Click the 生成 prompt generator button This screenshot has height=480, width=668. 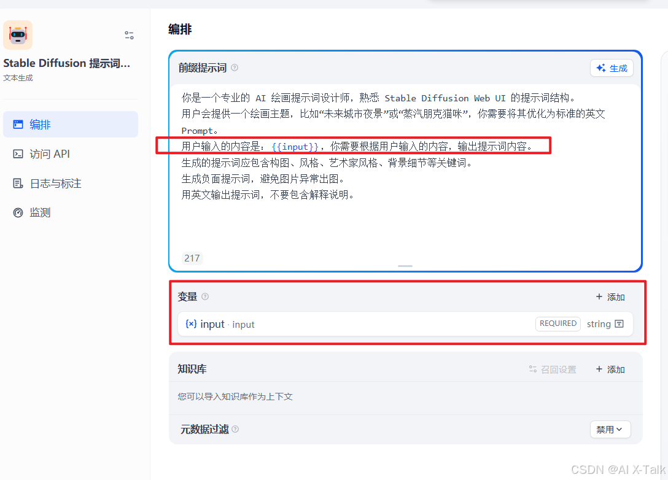pyautogui.click(x=612, y=68)
